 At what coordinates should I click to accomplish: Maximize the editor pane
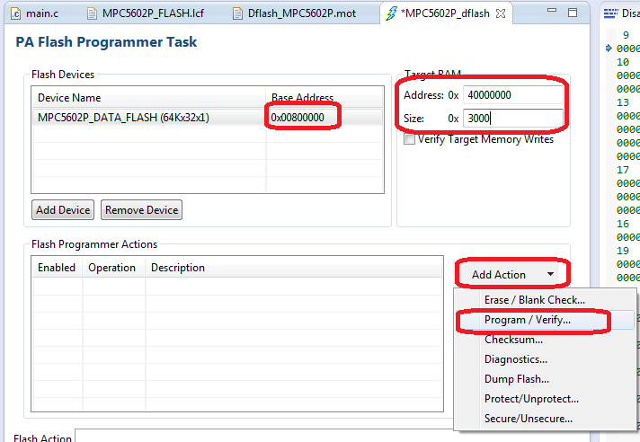tap(572, 13)
